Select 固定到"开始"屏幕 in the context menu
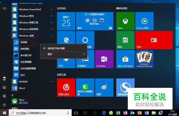 (x=64, y=48)
